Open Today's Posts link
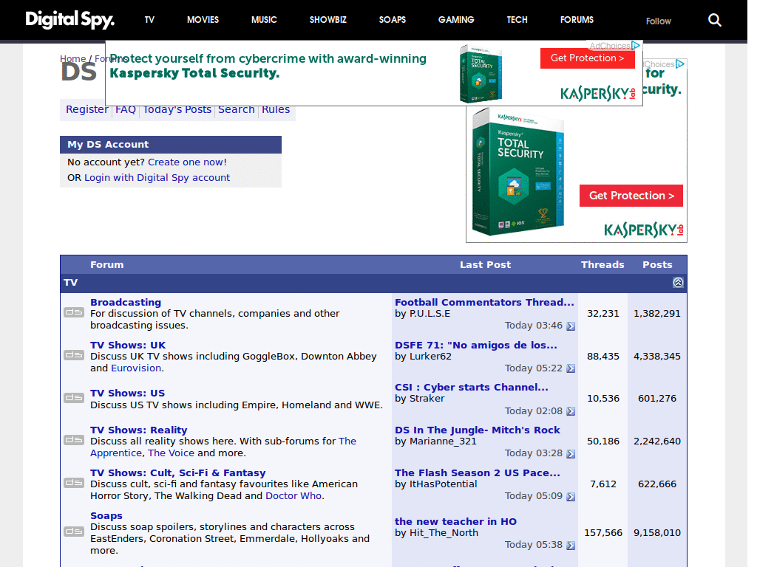The image size is (757, 567). (x=177, y=109)
